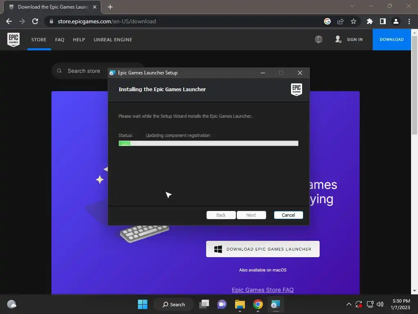The width and height of the screenshot is (418, 314).
Task: Click the 'Also available on macOS' text
Action: point(263,270)
